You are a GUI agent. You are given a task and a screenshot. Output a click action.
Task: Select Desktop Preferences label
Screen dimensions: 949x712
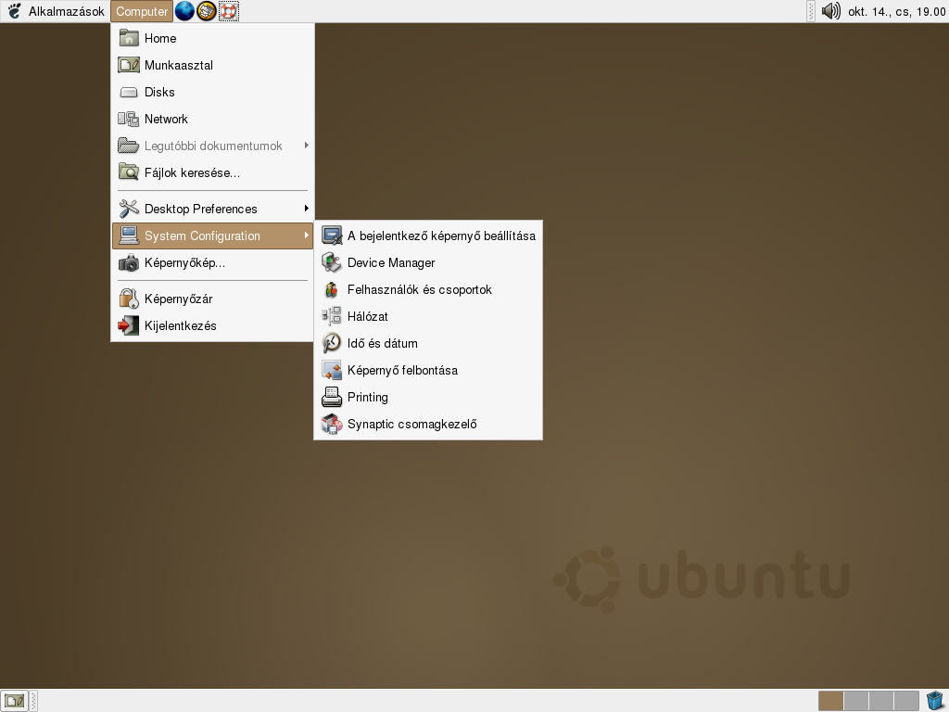point(200,209)
